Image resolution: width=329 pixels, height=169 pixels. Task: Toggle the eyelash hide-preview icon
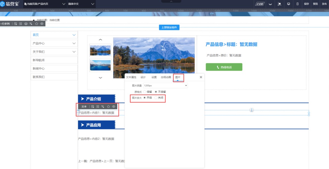click(270, 4)
